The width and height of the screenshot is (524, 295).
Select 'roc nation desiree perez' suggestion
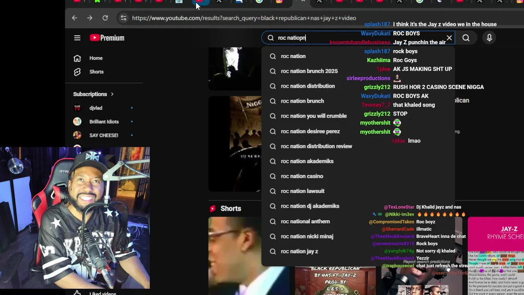coord(358,131)
